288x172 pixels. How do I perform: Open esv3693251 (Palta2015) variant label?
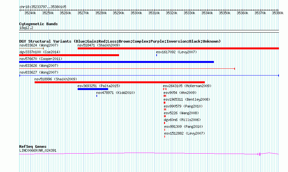[99, 86]
